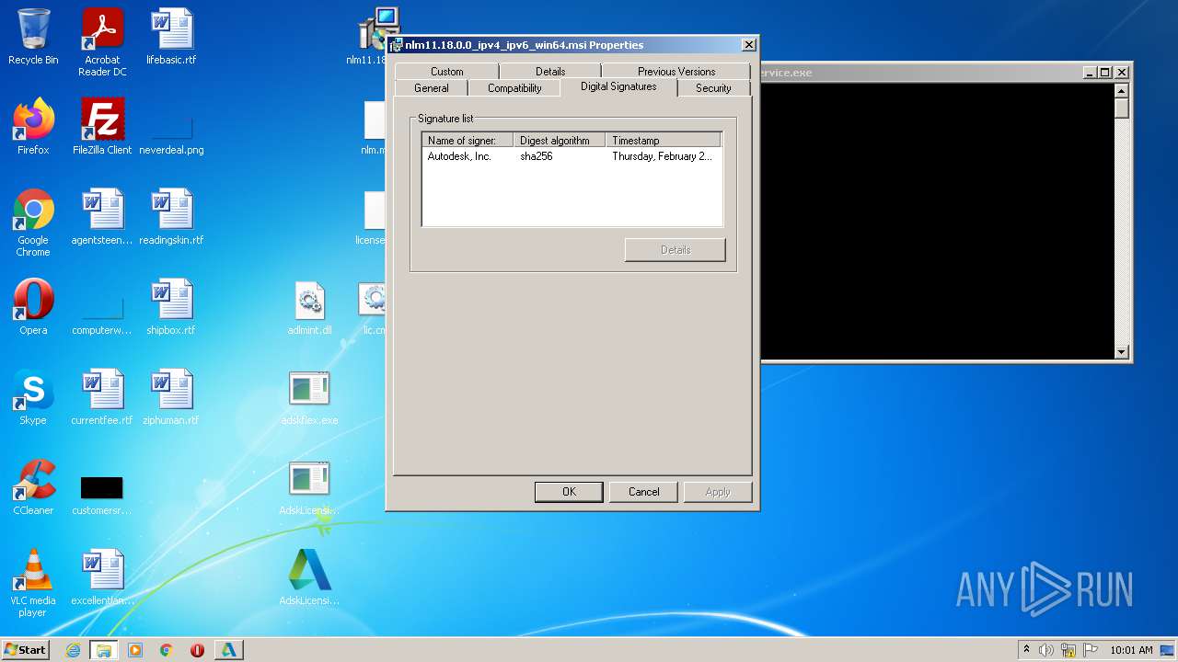Sort by Timestamp column header

663,141
